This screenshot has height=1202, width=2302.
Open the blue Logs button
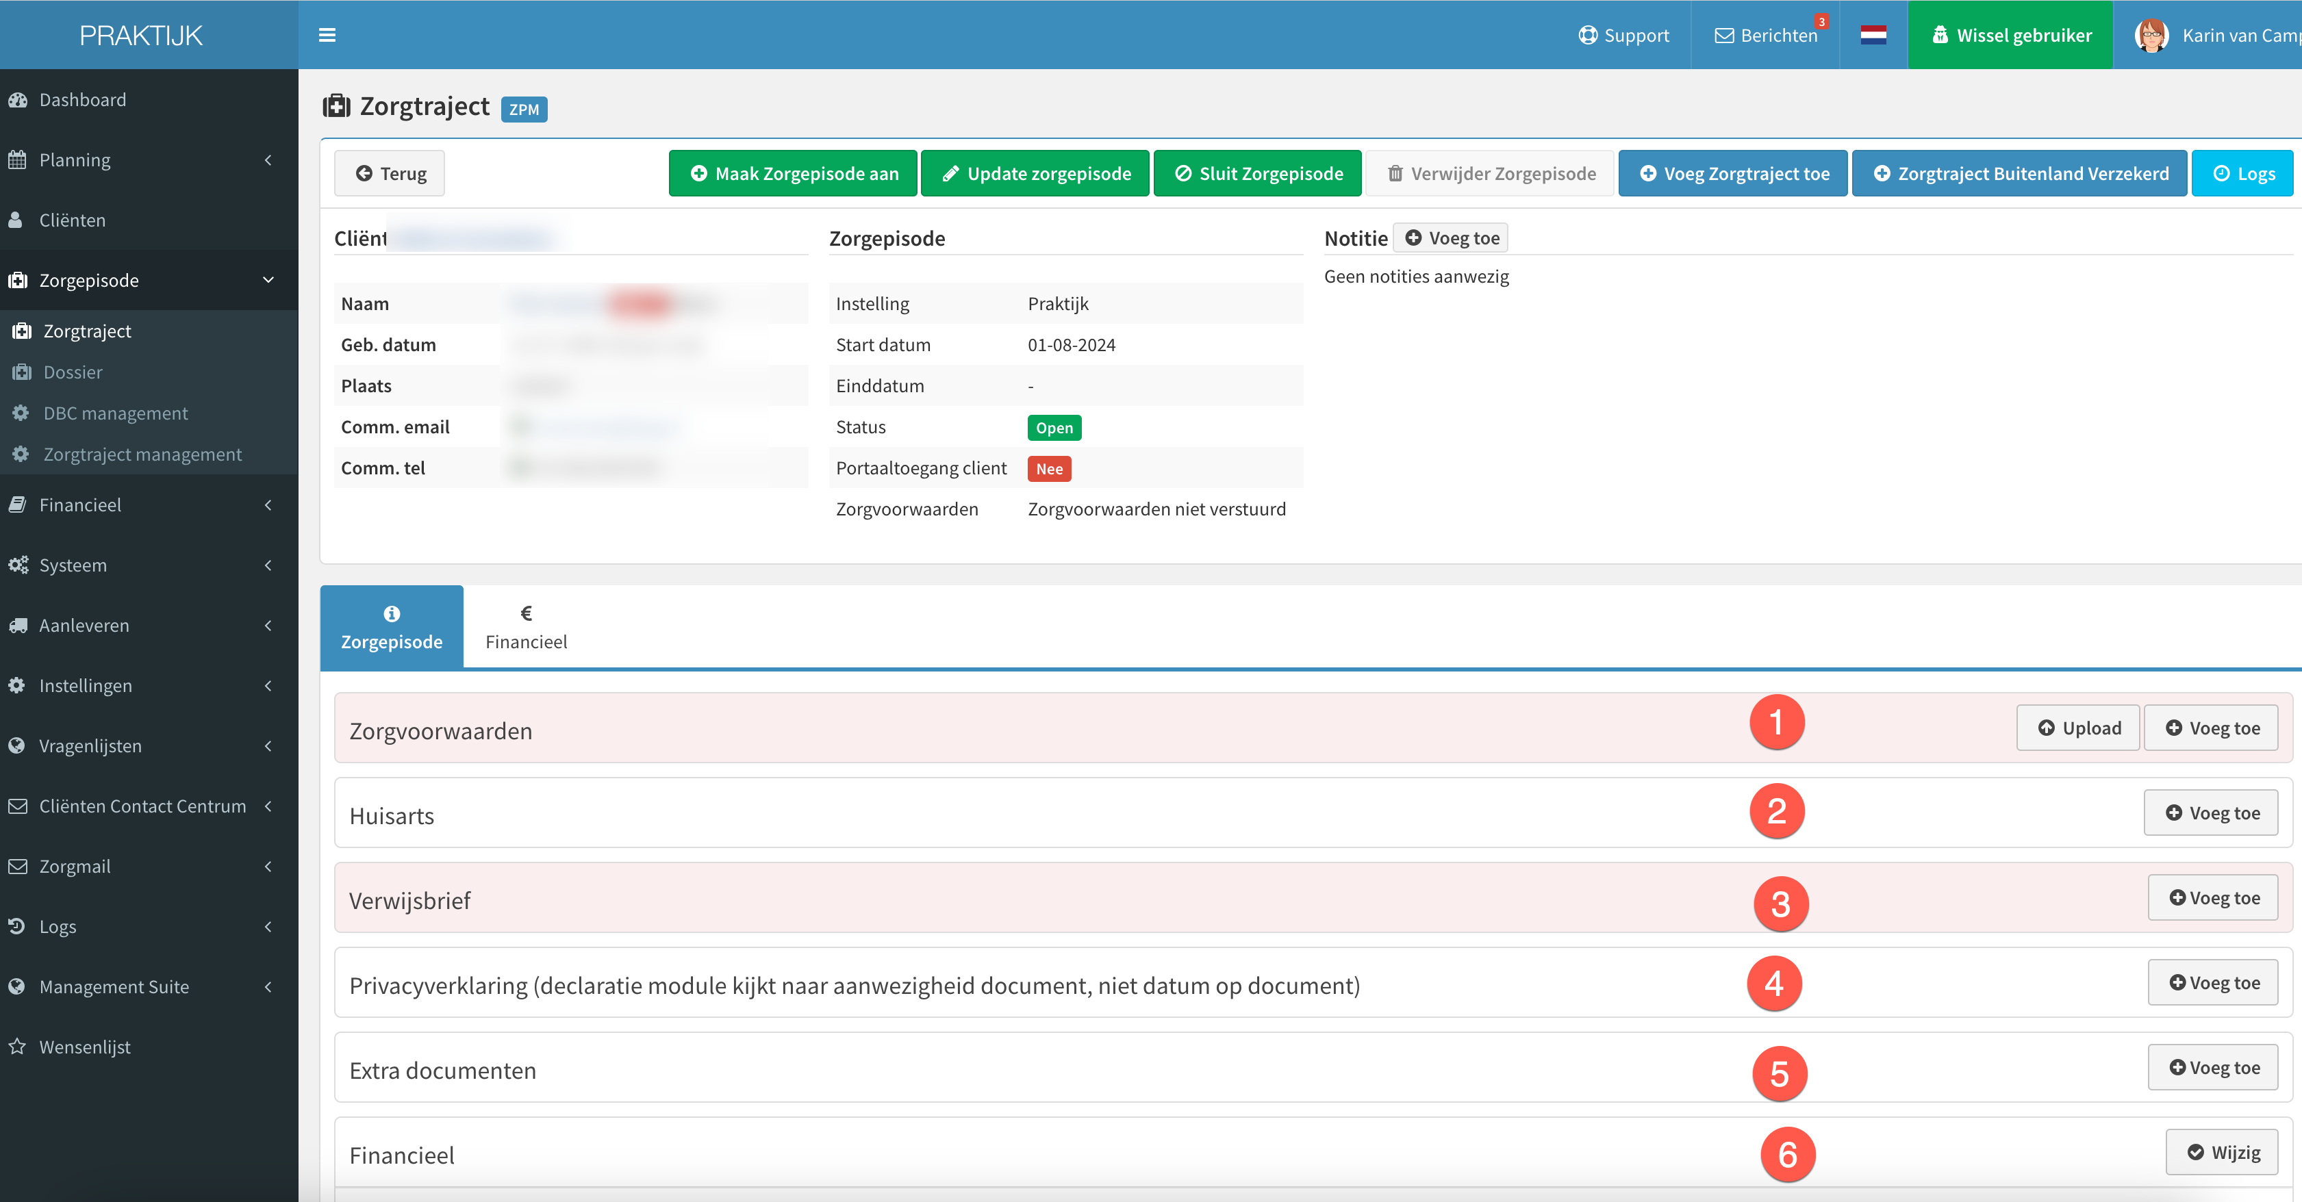coord(2243,173)
